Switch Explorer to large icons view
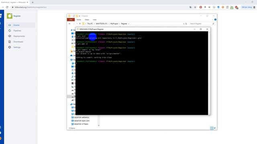257x144 pixels. coord(215,128)
